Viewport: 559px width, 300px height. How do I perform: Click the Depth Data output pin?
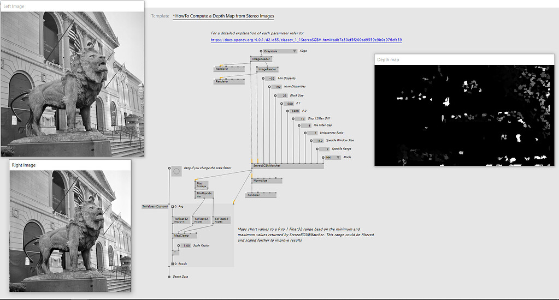click(x=169, y=277)
